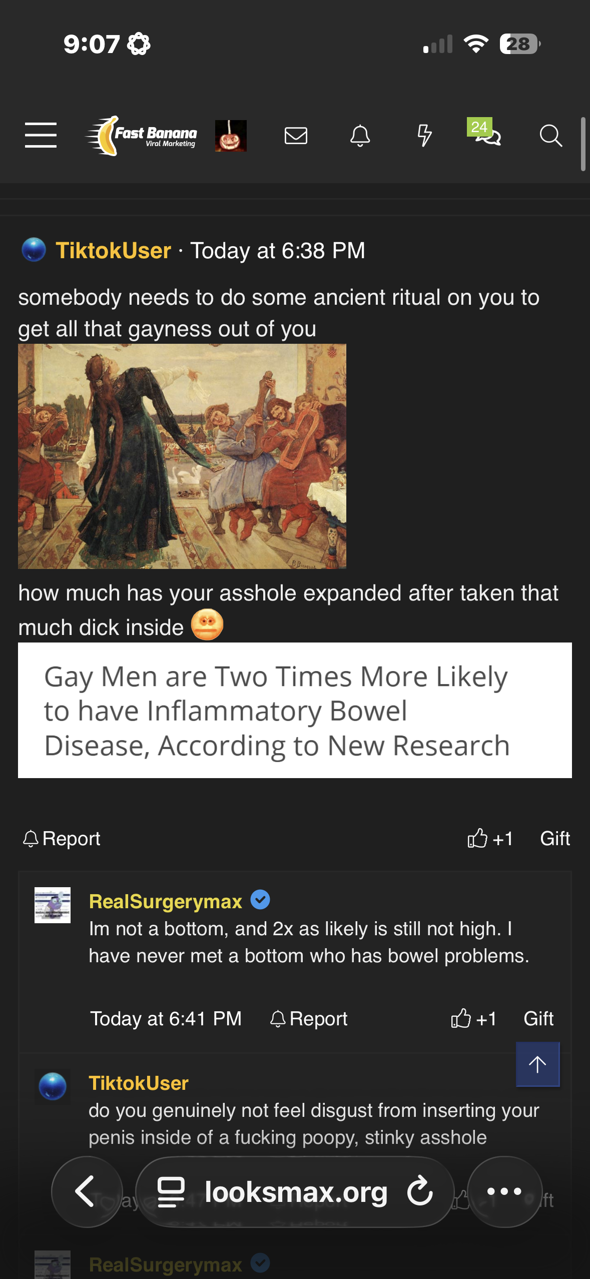Screen dimensions: 590x1279
Task: Gift TiktokUser's main post
Action: (555, 838)
